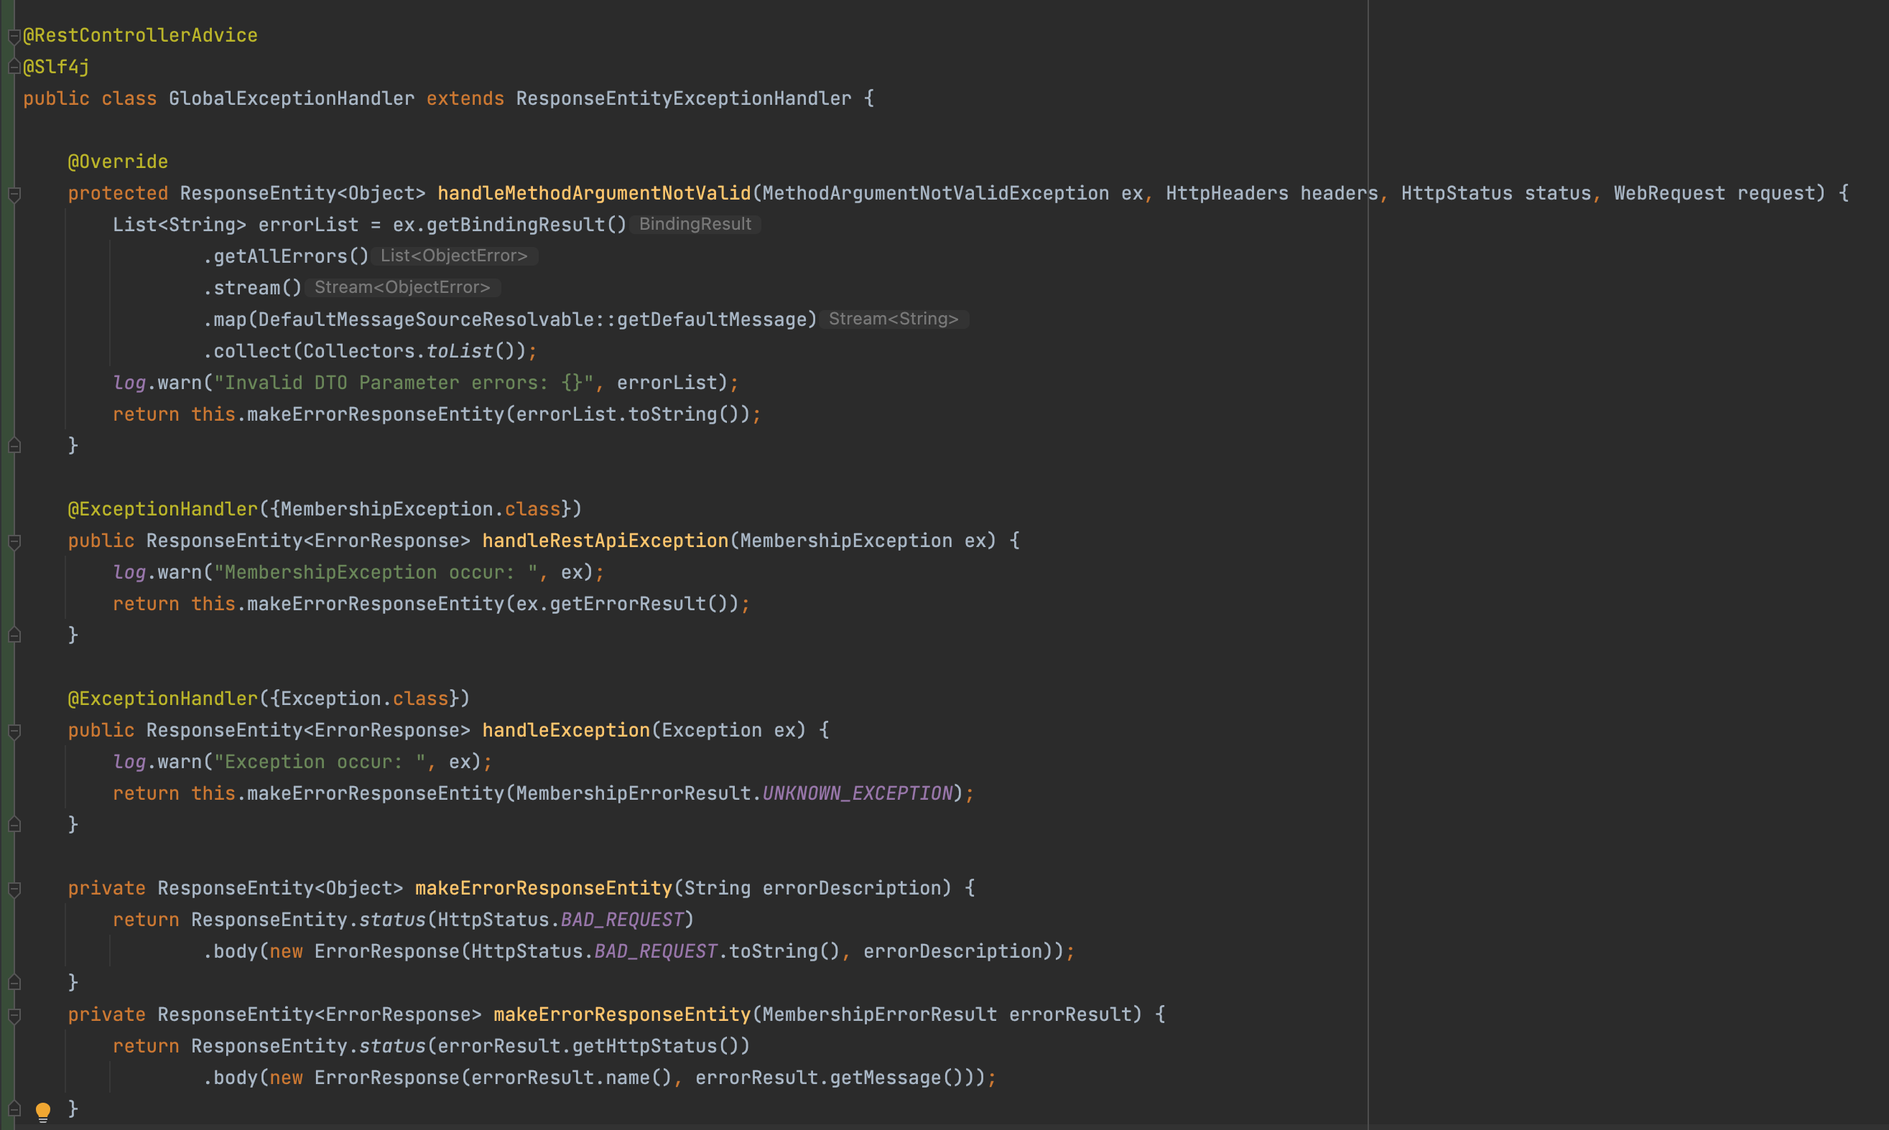Click BAD_REQUEST inside ResponseEntity.status call
1889x1130 pixels.
[x=621, y=920]
